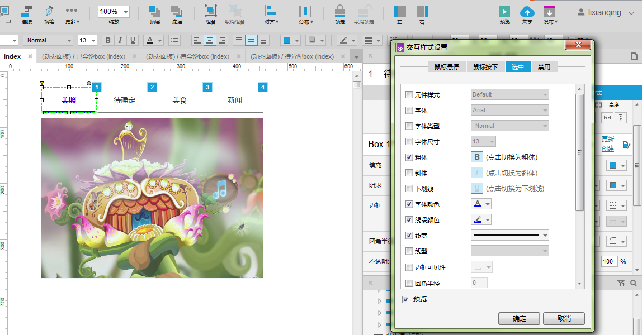Select the connector (连接) tool
This screenshot has width=642, height=335.
27,15
